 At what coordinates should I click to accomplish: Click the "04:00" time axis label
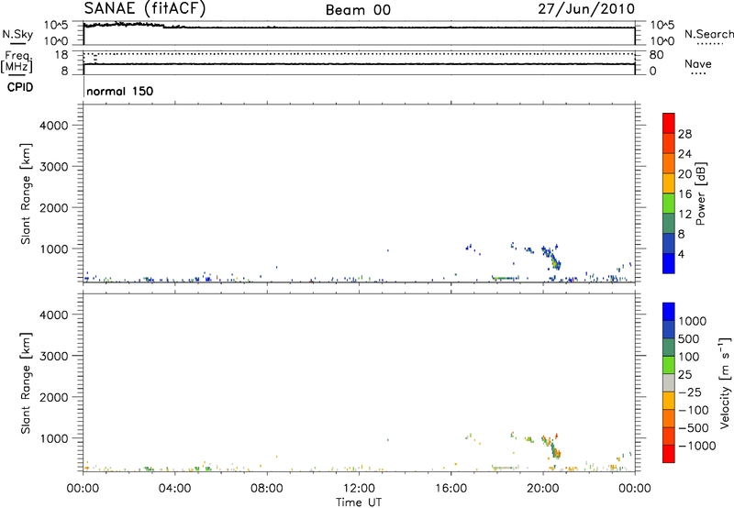coord(174,489)
